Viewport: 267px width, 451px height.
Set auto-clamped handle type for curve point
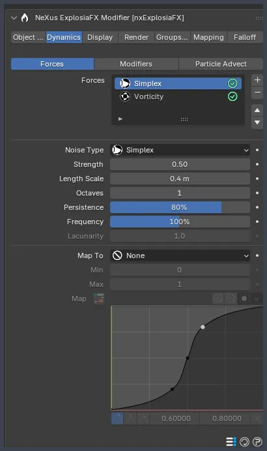pyautogui.click(x=143, y=418)
